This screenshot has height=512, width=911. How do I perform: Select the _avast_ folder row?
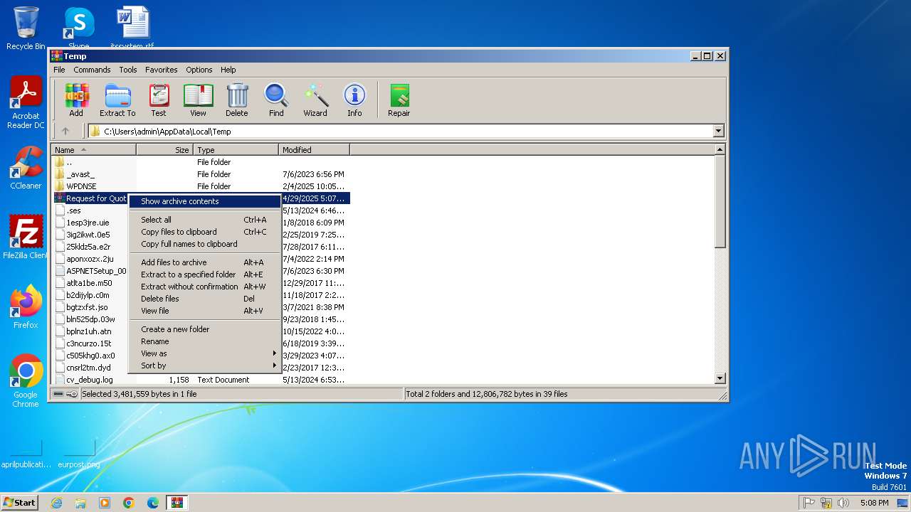(201, 174)
